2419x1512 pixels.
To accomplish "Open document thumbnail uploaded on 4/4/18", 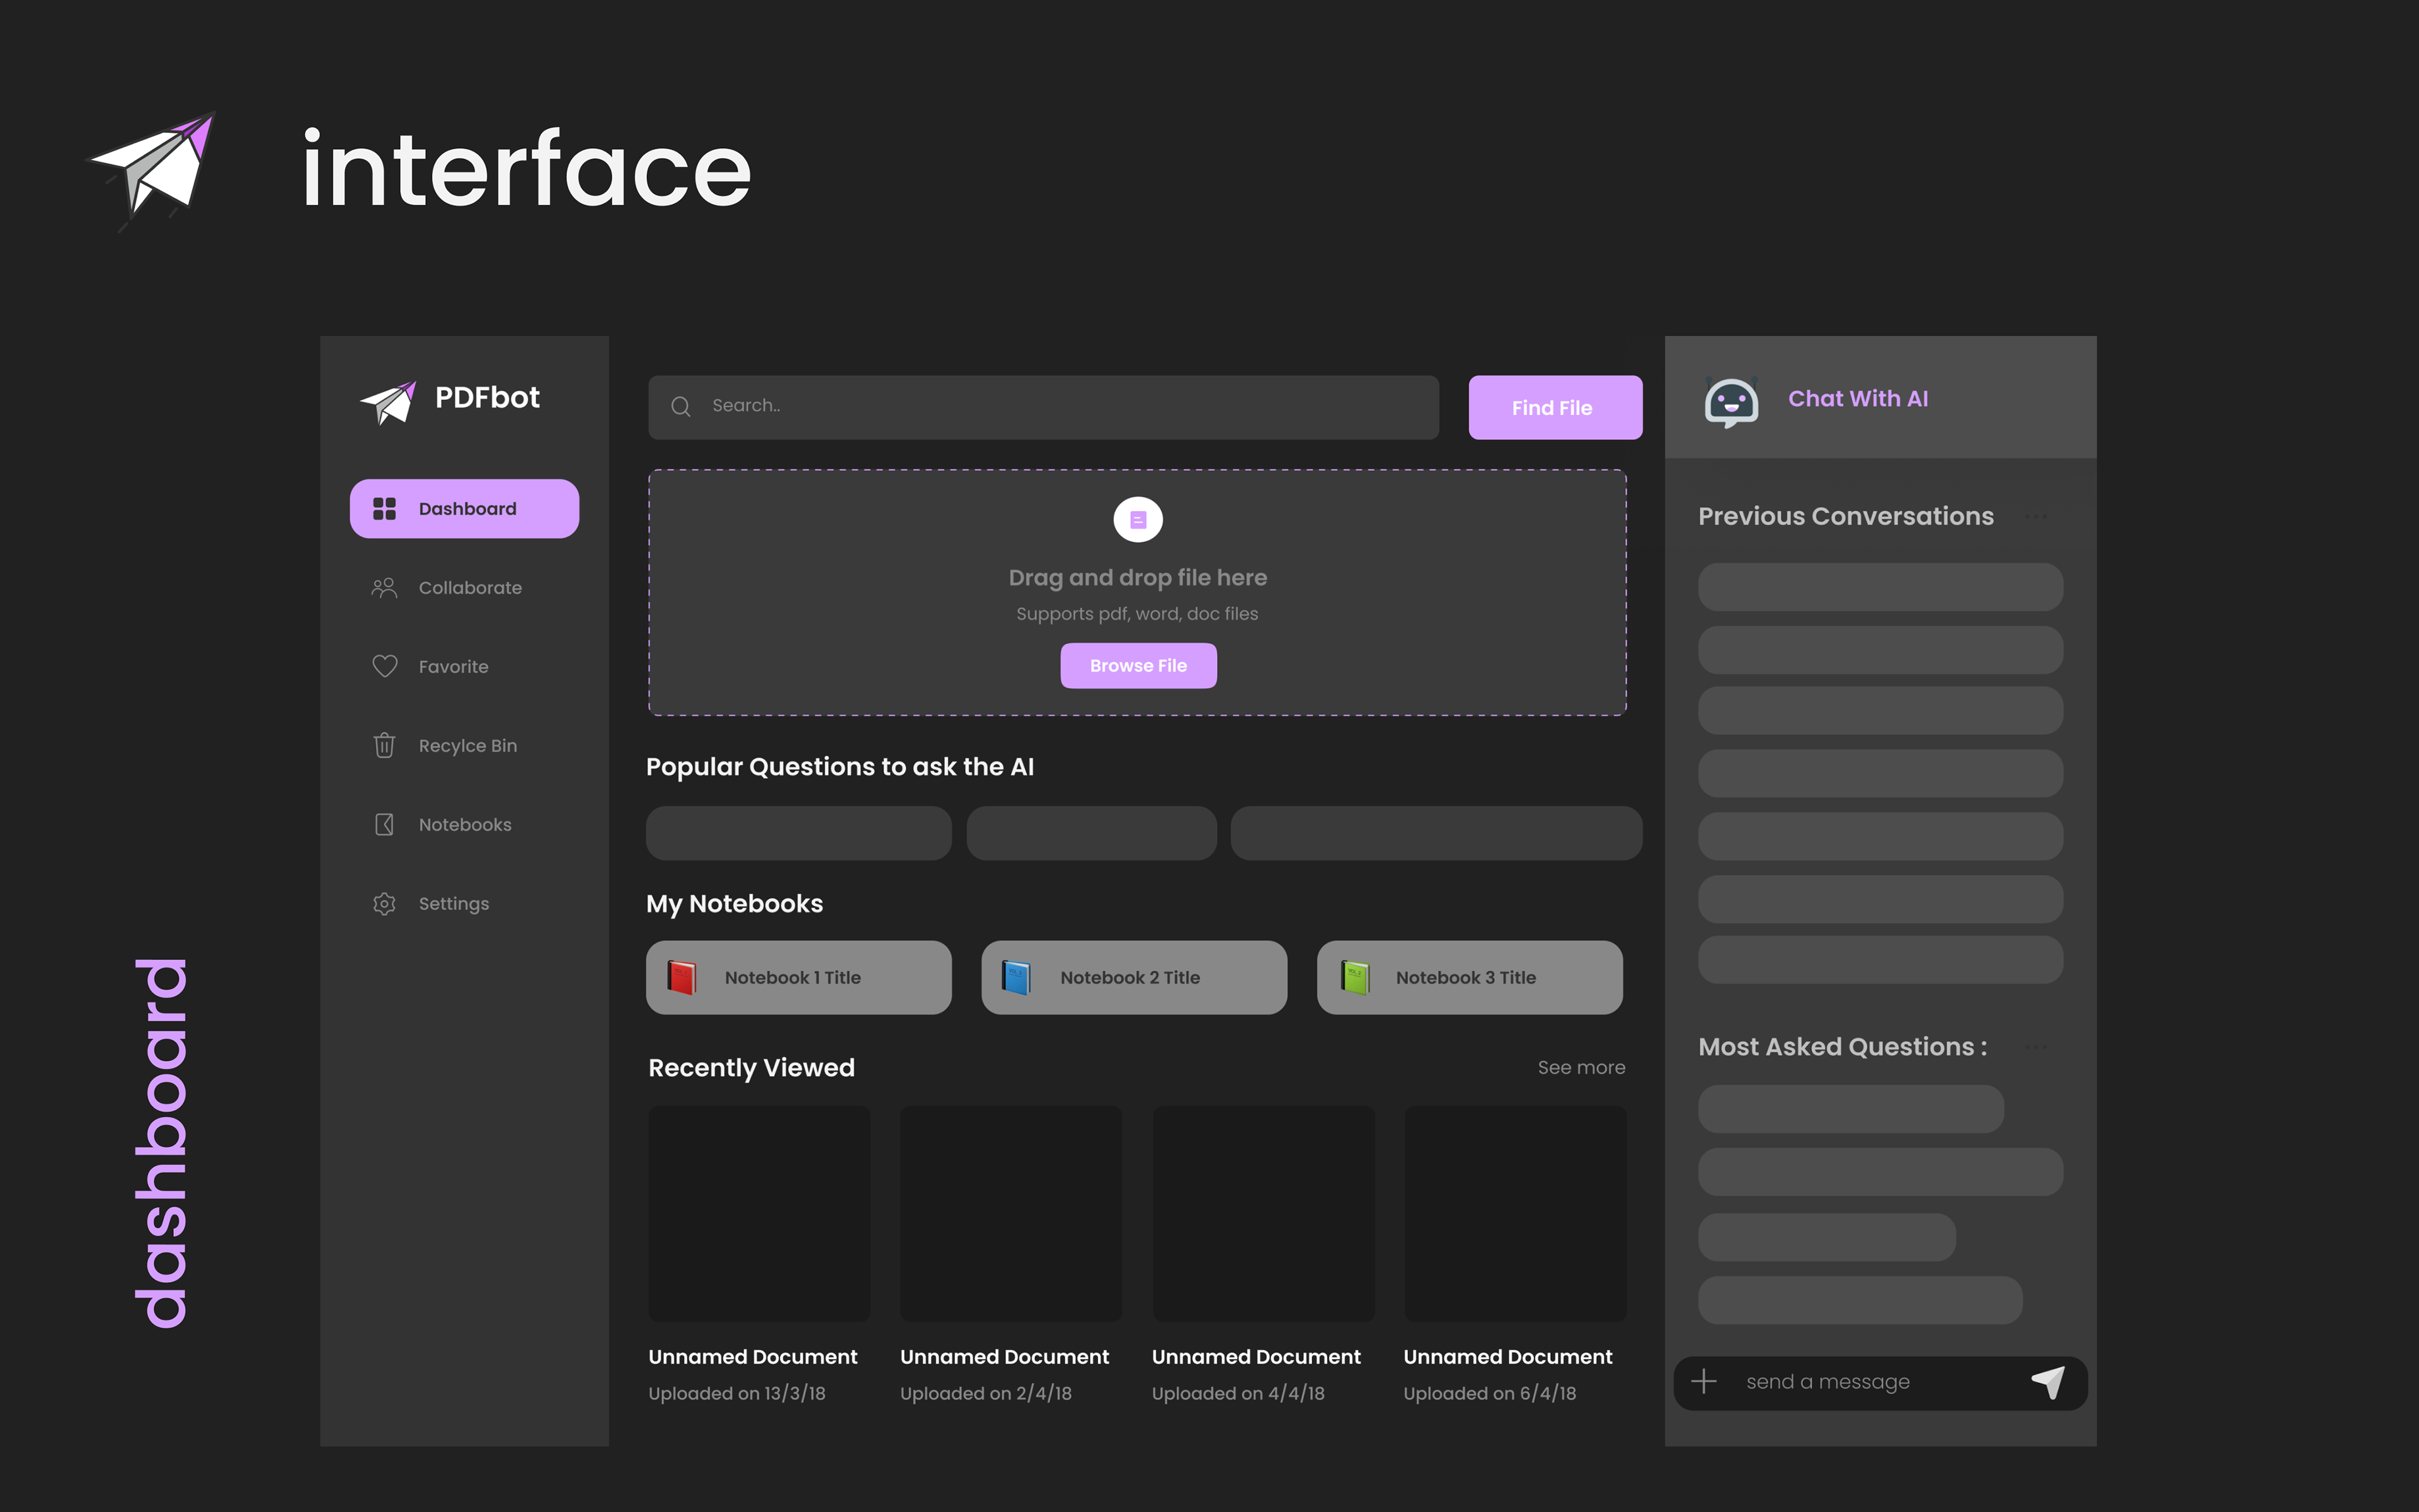I will tap(1264, 1213).
